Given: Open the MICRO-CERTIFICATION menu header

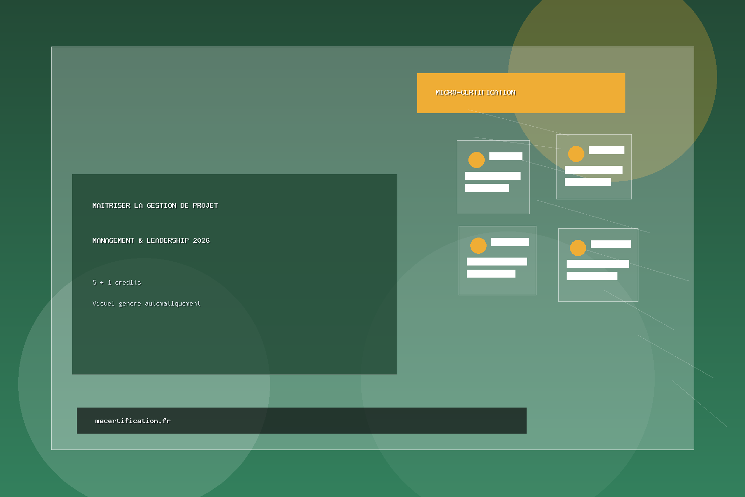Looking at the screenshot, I should [475, 92].
